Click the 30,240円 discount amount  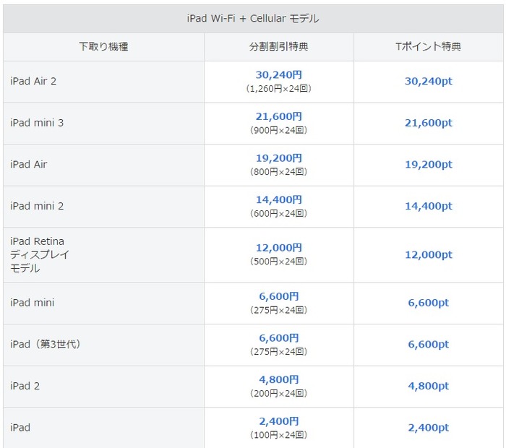(279, 75)
